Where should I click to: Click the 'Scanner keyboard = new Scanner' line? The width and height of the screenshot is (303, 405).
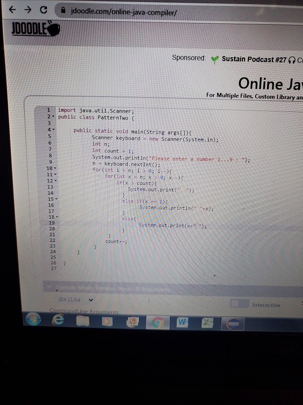tap(156, 139)
